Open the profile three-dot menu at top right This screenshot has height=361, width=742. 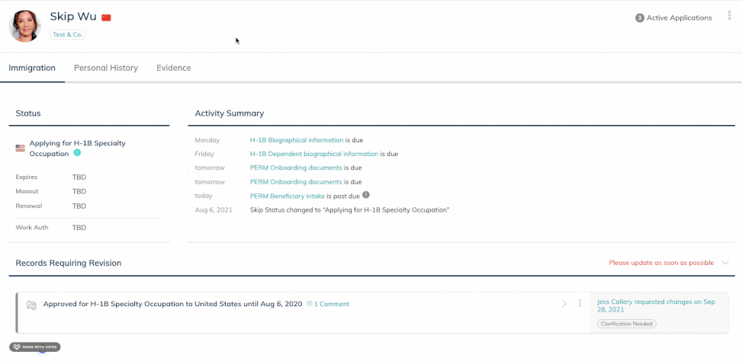pos(729,15)
